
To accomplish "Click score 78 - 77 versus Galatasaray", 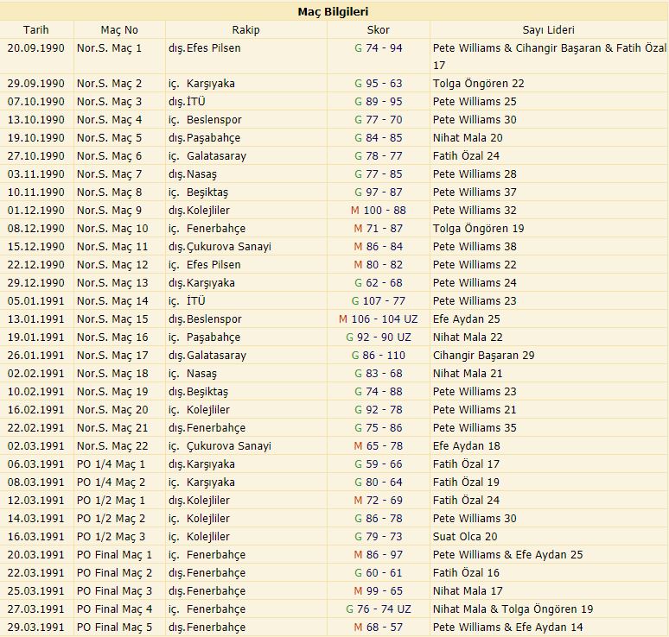I will [379, 155].
